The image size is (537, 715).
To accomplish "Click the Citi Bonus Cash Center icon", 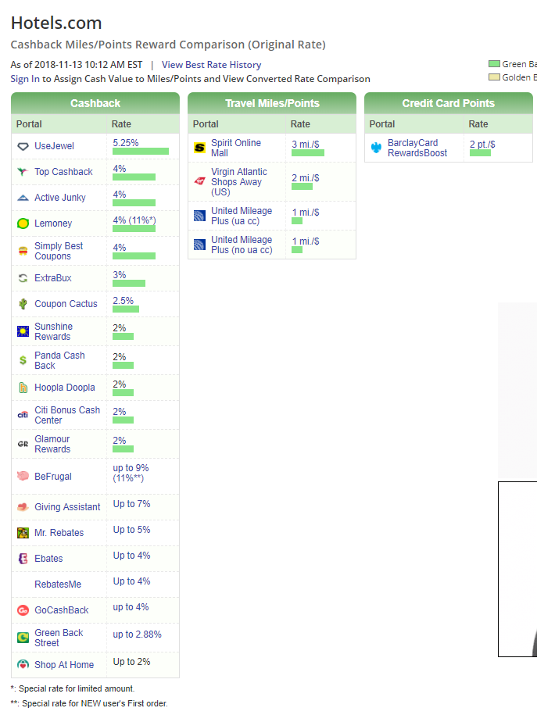I will [23, 415].
